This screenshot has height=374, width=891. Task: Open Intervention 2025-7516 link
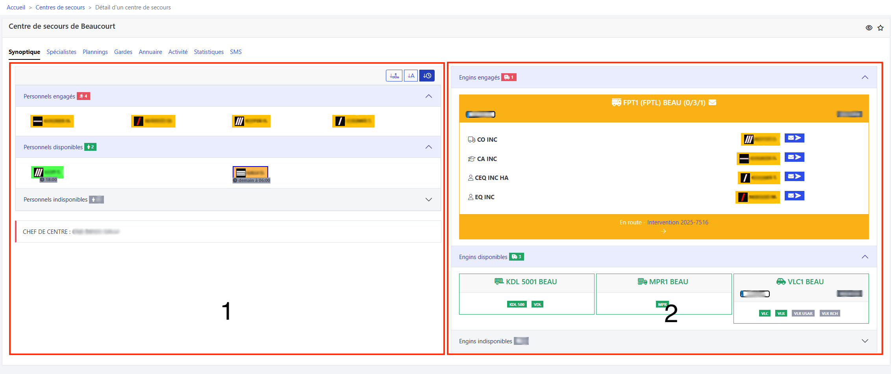(x=678, y=222)
